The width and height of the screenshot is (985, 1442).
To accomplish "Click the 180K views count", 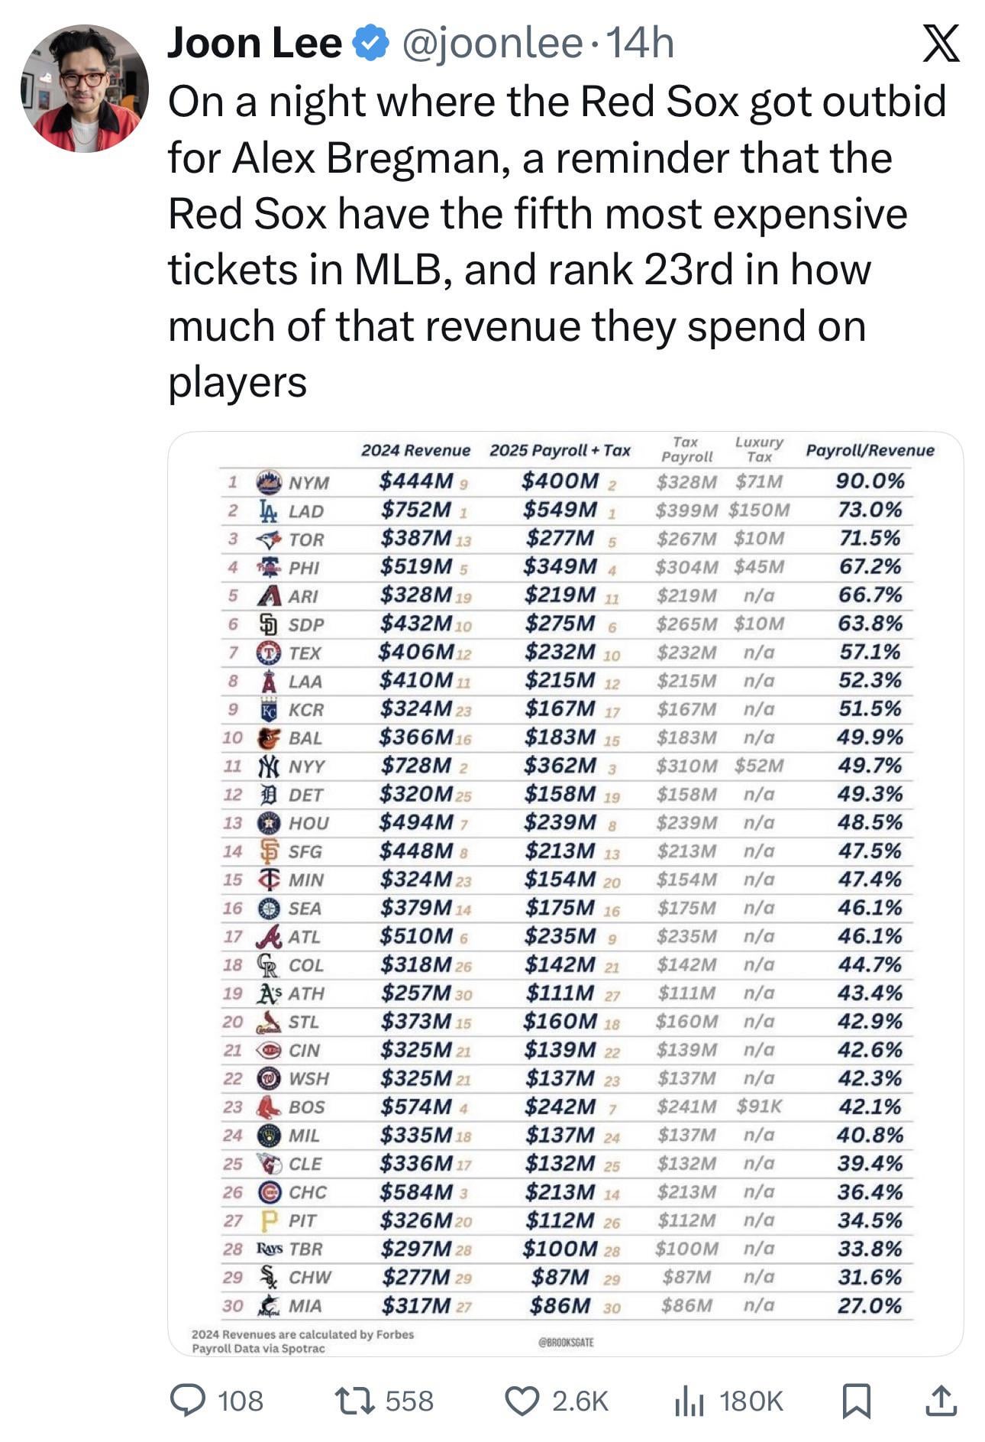I will (751, 1401).
